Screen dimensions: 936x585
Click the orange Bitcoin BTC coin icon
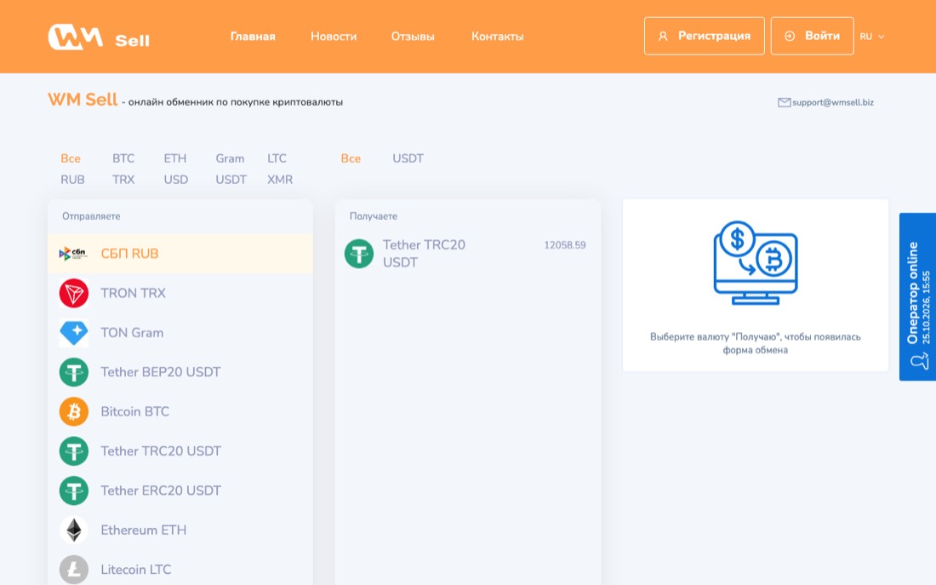click(x=74, y=411)
